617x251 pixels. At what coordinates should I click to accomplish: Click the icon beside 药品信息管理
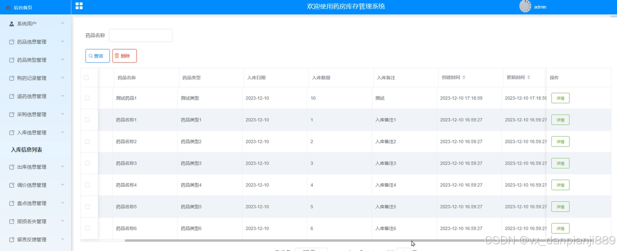click(12, 42)
